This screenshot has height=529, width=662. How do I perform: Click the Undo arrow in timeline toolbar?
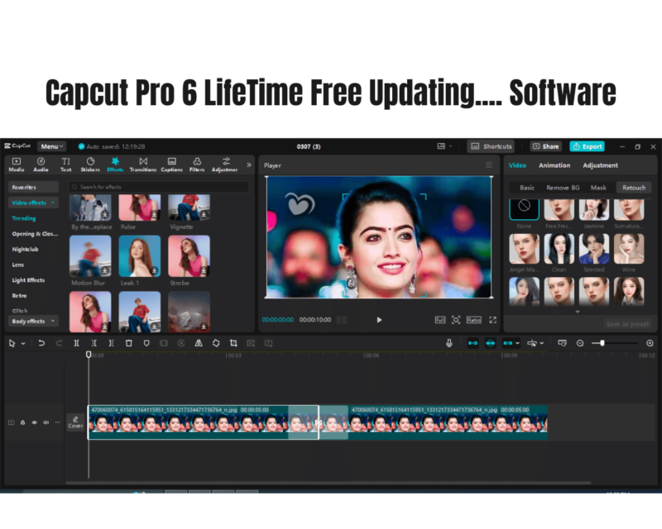tap(41, 343)
